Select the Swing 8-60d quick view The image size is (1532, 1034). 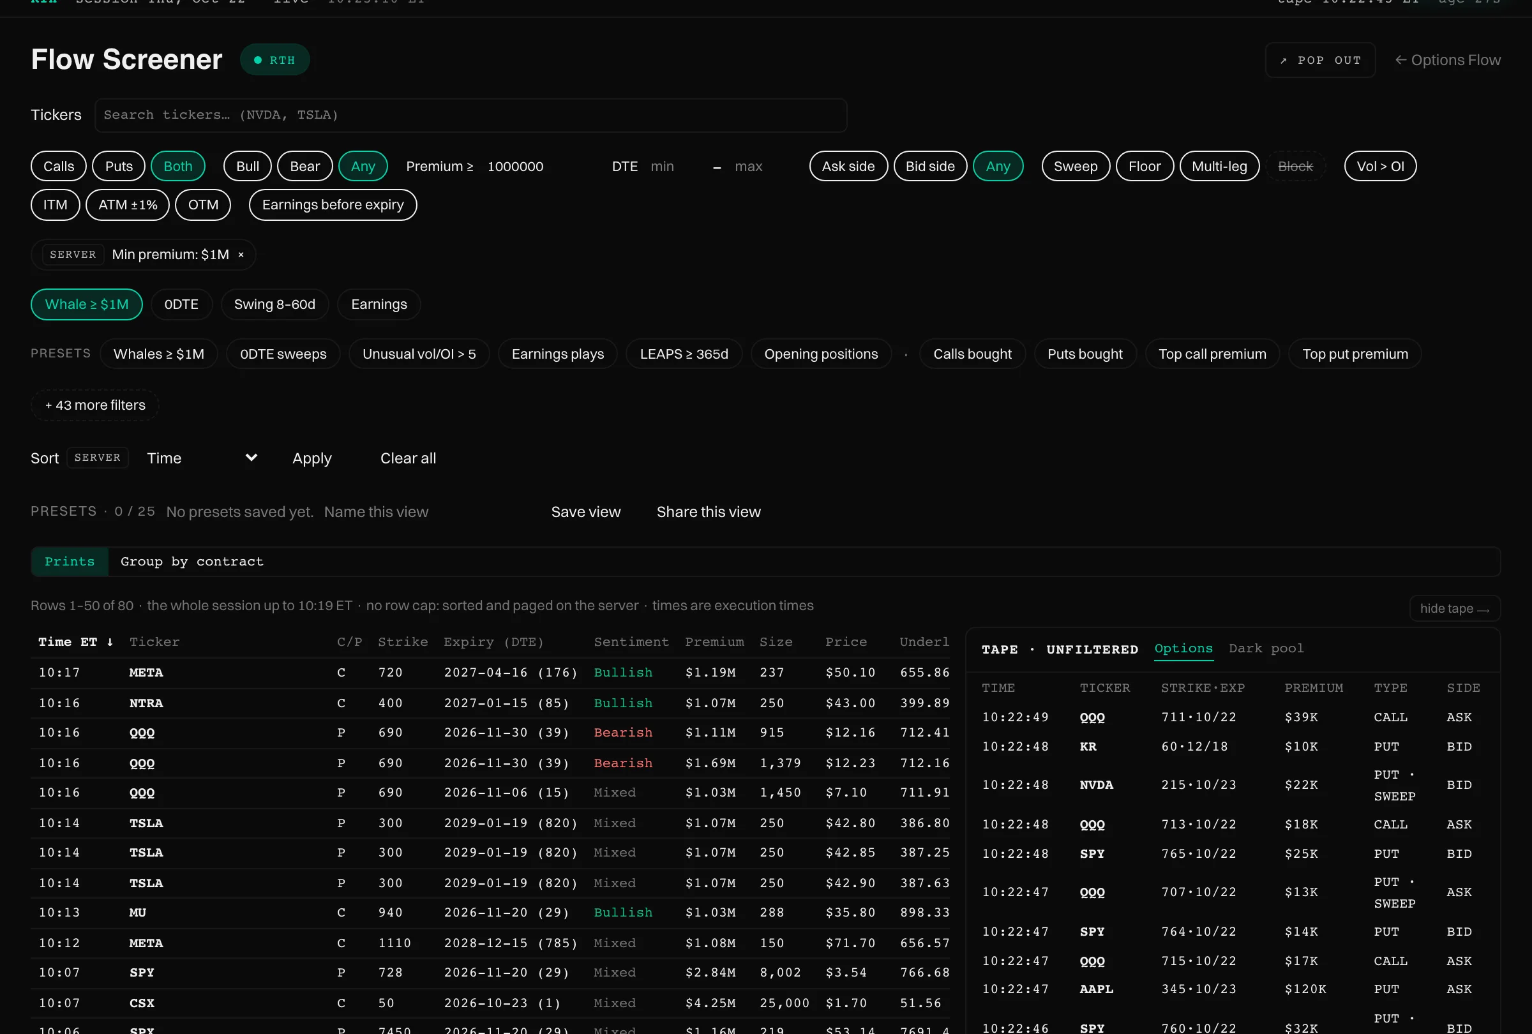[275, 304]
